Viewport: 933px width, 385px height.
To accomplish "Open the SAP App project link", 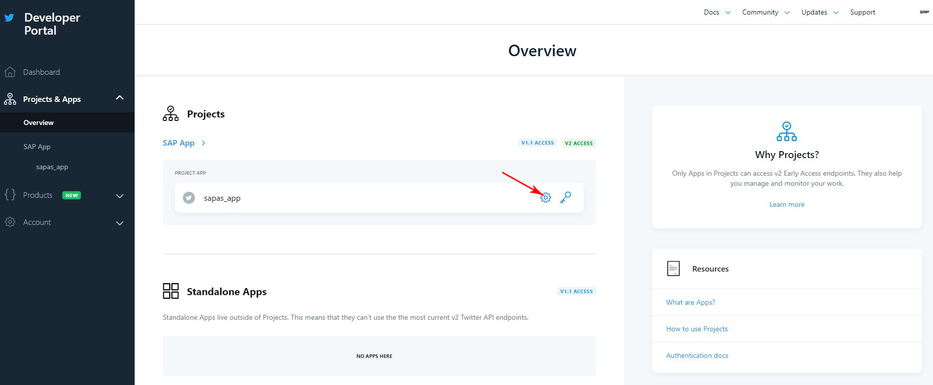I will tap(178, 143).
